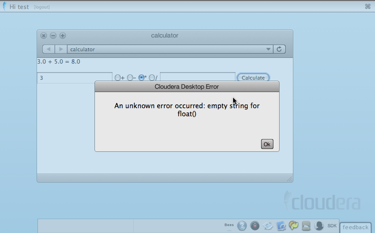Go back using the left arrow
The height and width of the screenshot is (233, 375).
(x=48, y=49)
